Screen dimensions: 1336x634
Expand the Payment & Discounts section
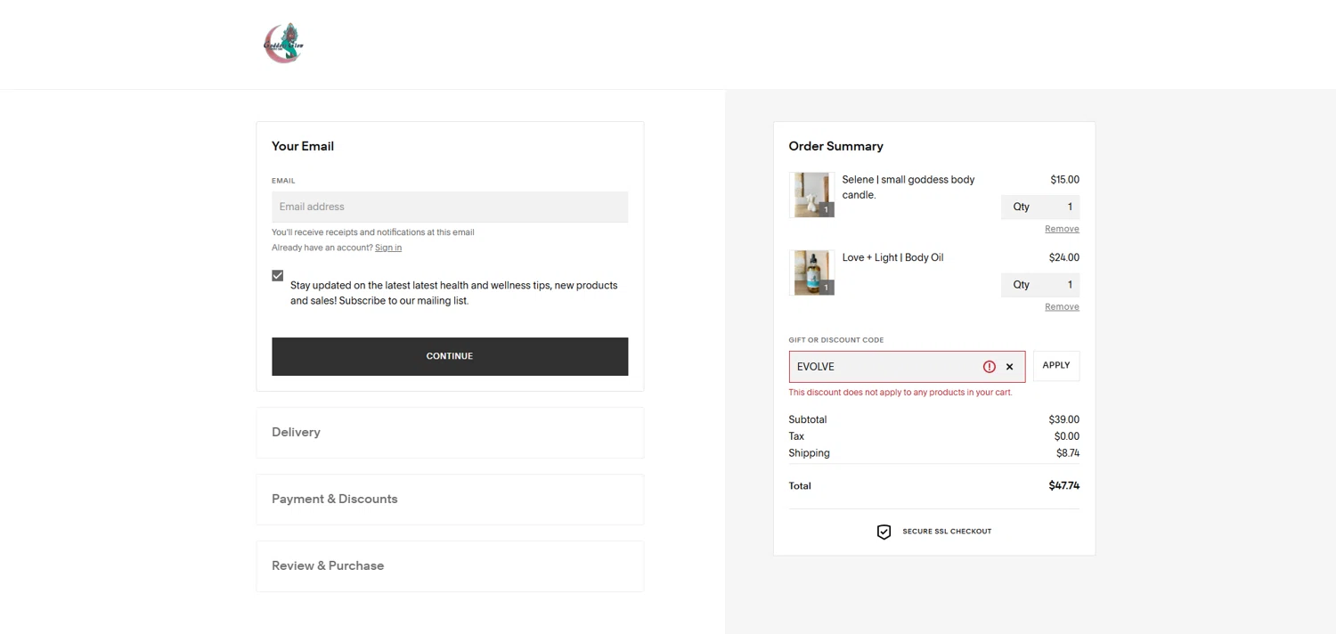click(x=450, y=500)
